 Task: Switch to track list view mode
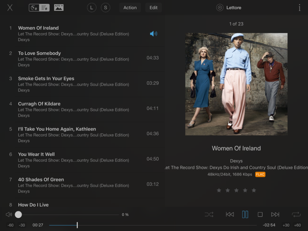point(45,8)
